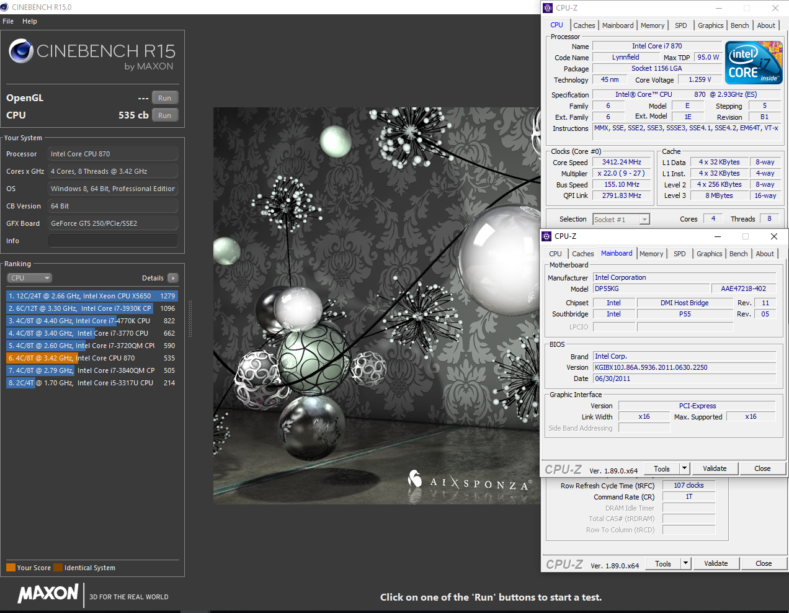Switch to About tab in top CPU-Z window

(766, 25)
